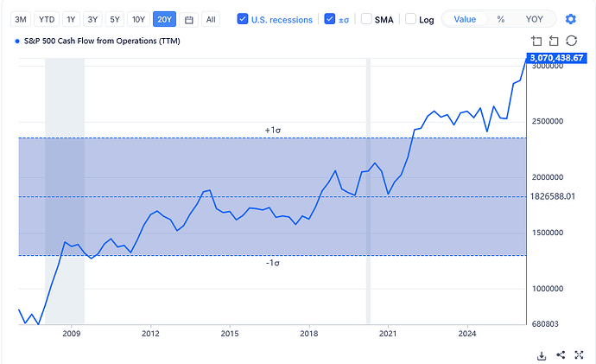Click the 2012 x-axis label
Image resolution: width=596 pixels, height=364 pixels.
150,334
